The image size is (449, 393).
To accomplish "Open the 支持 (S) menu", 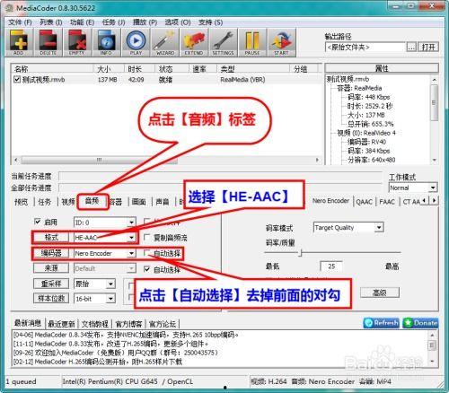I will (211, 22).
